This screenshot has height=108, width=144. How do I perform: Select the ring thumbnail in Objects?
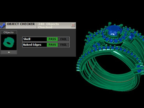pos(9,42)
